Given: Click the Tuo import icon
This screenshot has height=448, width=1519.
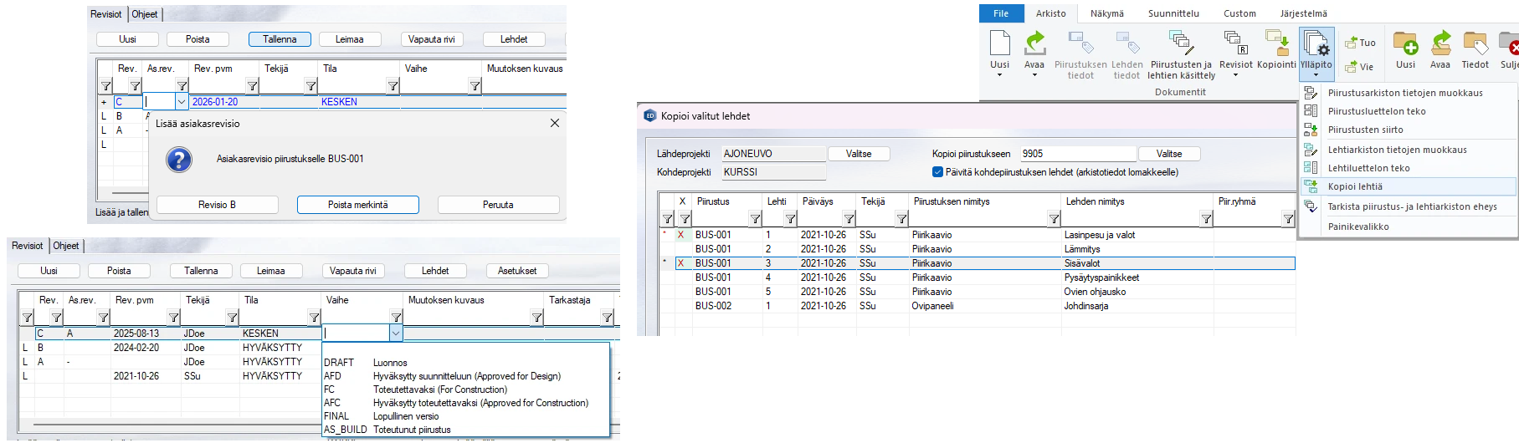Looking at the screenshot, I should click(x=1360, y=43).
